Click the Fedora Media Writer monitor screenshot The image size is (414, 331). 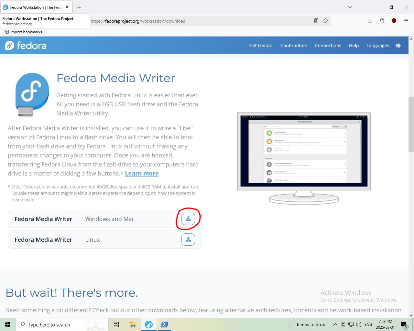304,158
